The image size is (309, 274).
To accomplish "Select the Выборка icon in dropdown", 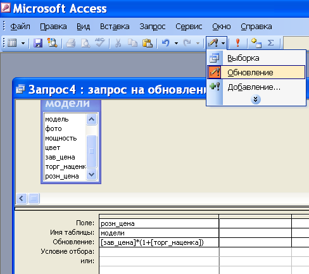I will [x=214, y=58].
